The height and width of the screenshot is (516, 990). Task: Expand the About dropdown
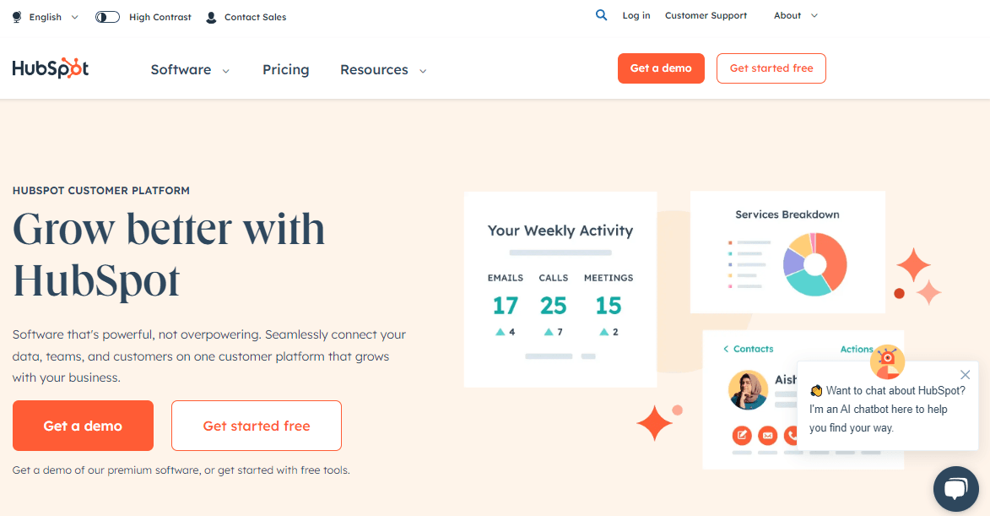tap(794, 15)
